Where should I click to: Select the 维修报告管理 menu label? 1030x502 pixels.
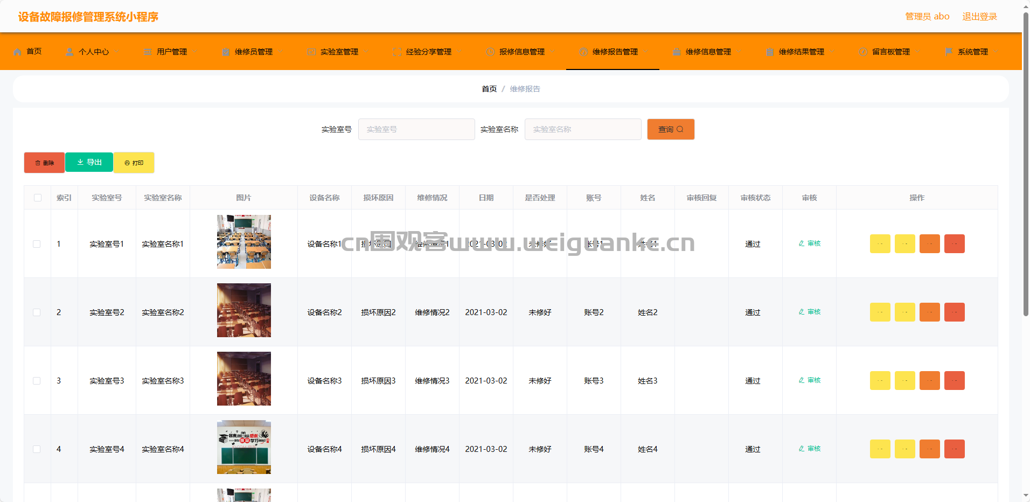tap(615, 52)
